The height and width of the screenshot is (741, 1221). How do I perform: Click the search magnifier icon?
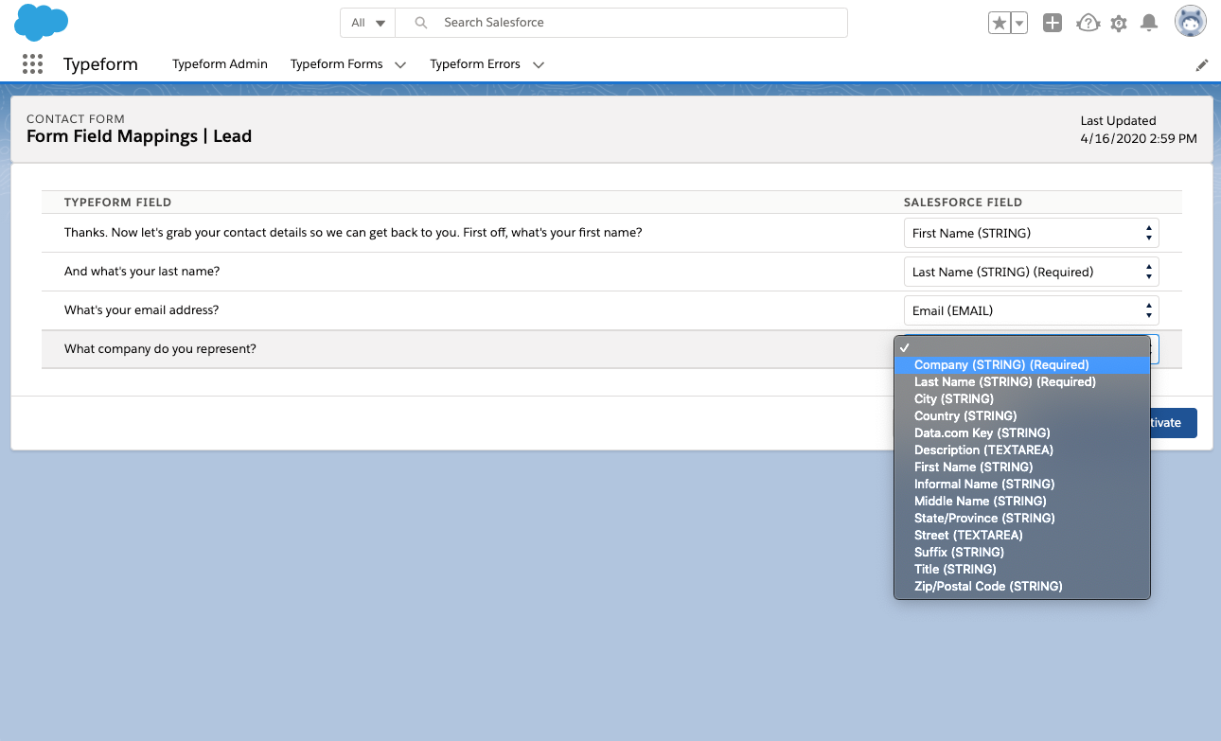pyautogui.click(x=421, y=23)
